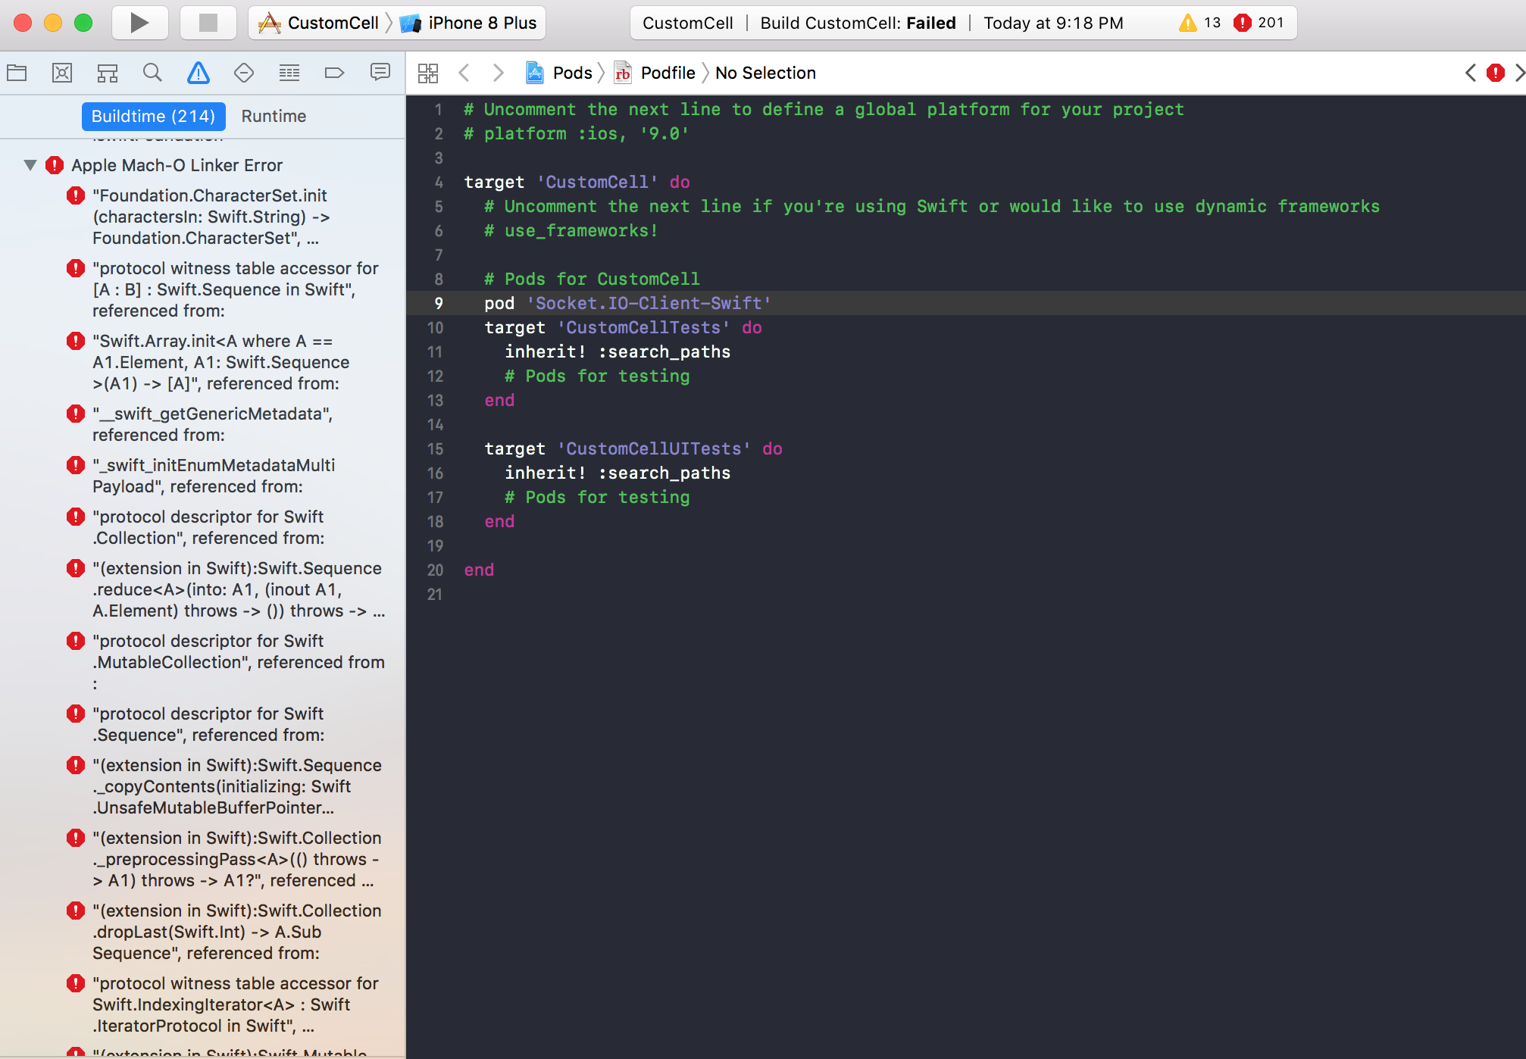Open the Project navigator
The image size is (1526, 1059).
(17, 73)
